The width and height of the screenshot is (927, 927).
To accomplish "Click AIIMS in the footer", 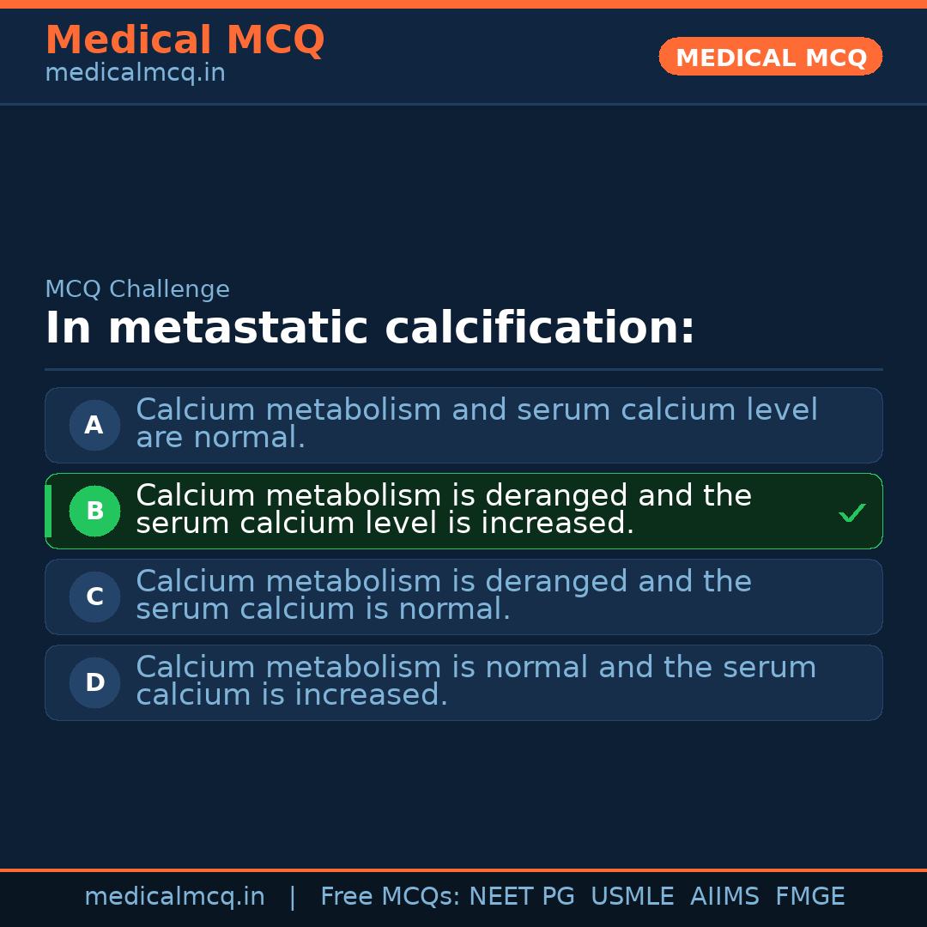I will [724, 897].
